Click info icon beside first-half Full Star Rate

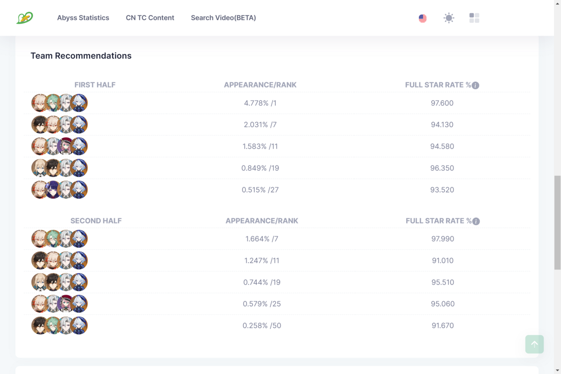click(x=475, y=86)
